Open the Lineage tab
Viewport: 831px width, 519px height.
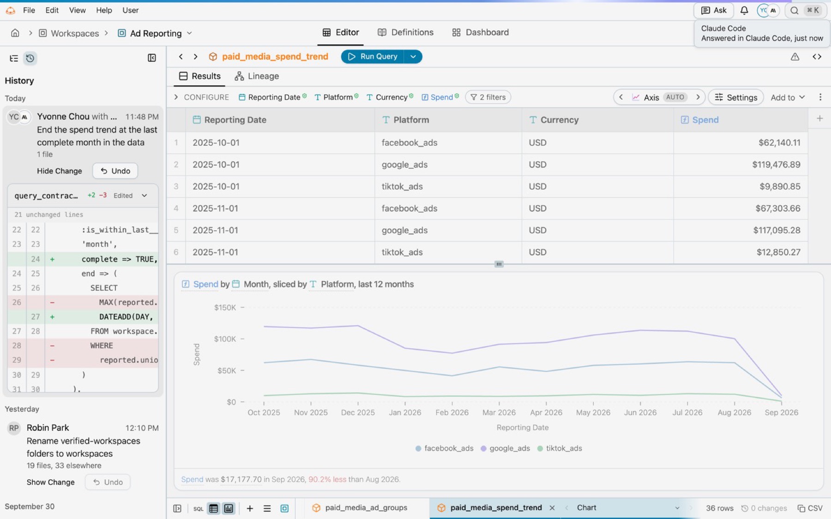(257, 76)
